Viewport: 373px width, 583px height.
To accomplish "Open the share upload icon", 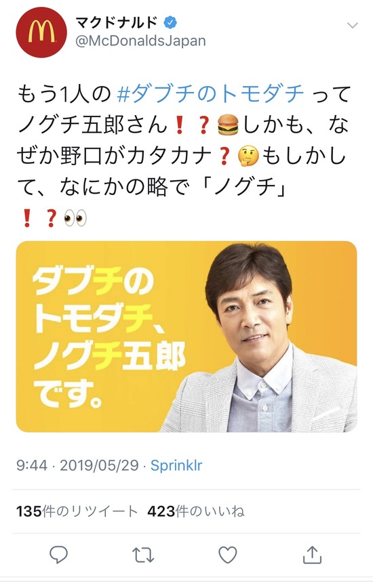I will pyautogui.click(x=312, y=555).
